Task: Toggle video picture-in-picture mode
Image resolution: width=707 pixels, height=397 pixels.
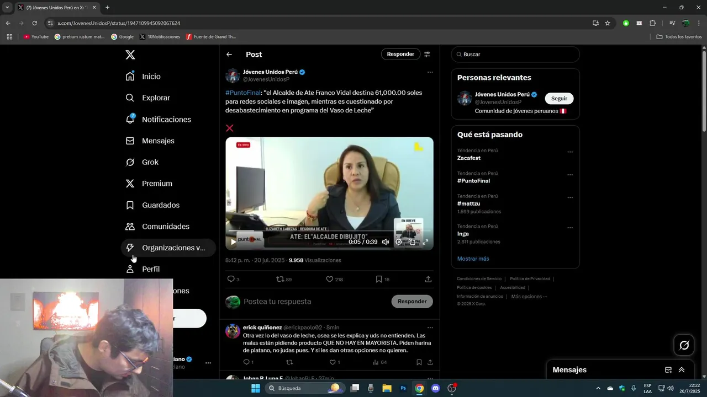Action: [412, 242]
